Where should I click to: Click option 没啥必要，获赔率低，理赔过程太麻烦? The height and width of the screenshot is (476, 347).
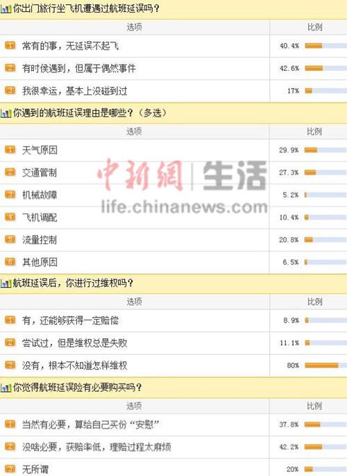click(96, 447)
